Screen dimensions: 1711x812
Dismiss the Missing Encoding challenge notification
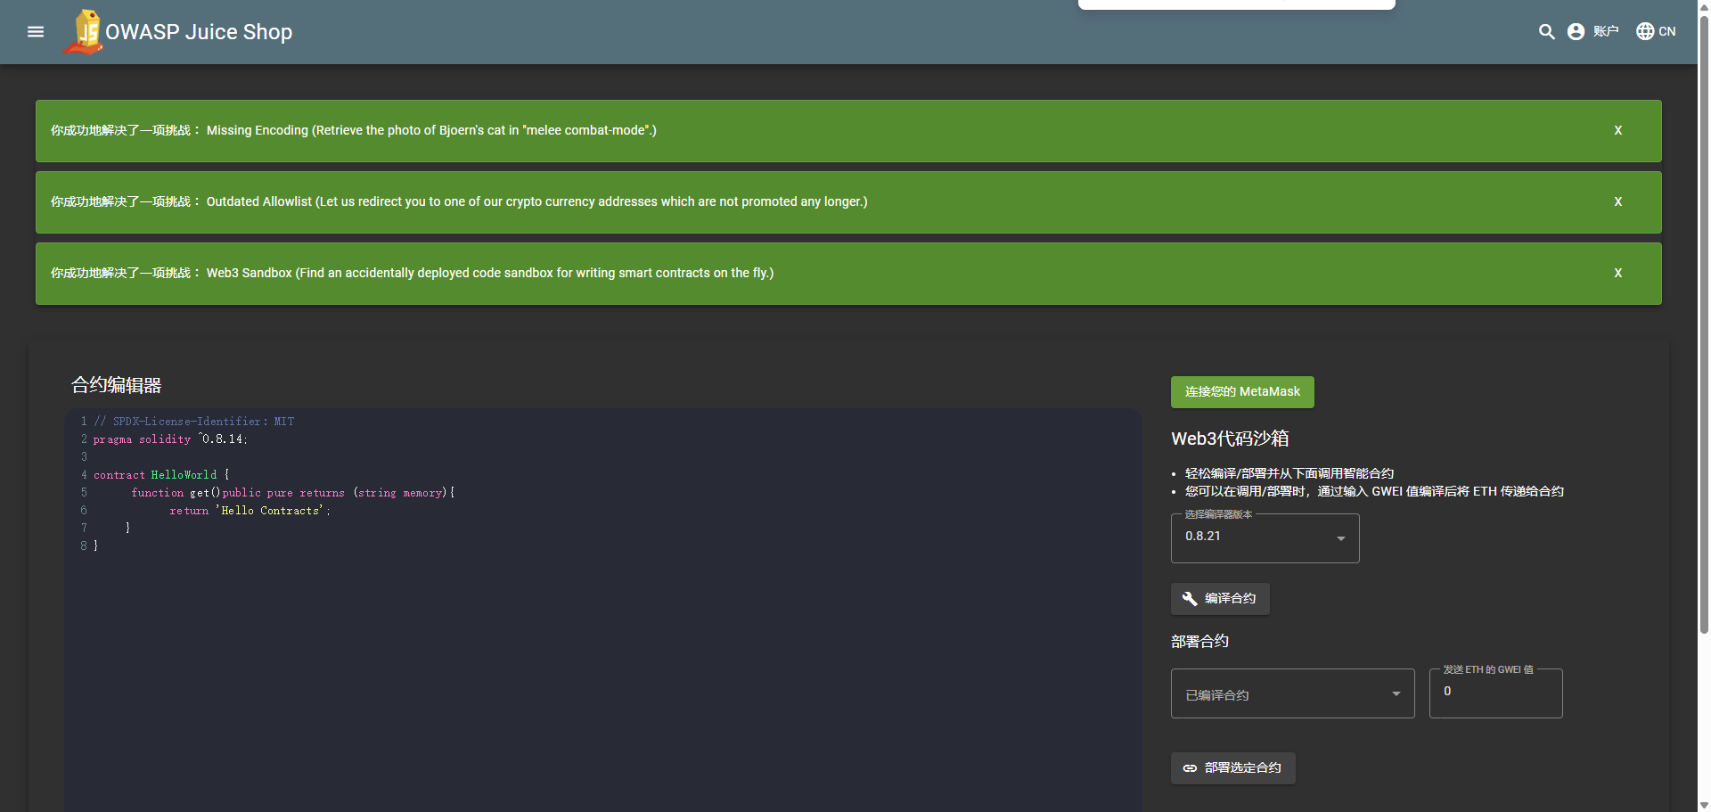[1617, 131]
